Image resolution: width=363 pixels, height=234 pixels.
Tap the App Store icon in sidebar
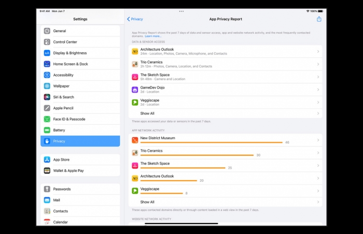[x=47, y=160]
